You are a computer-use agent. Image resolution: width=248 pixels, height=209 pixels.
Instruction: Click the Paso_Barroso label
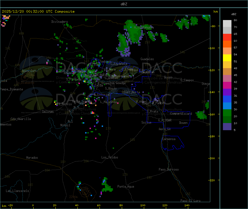(169, 169)
